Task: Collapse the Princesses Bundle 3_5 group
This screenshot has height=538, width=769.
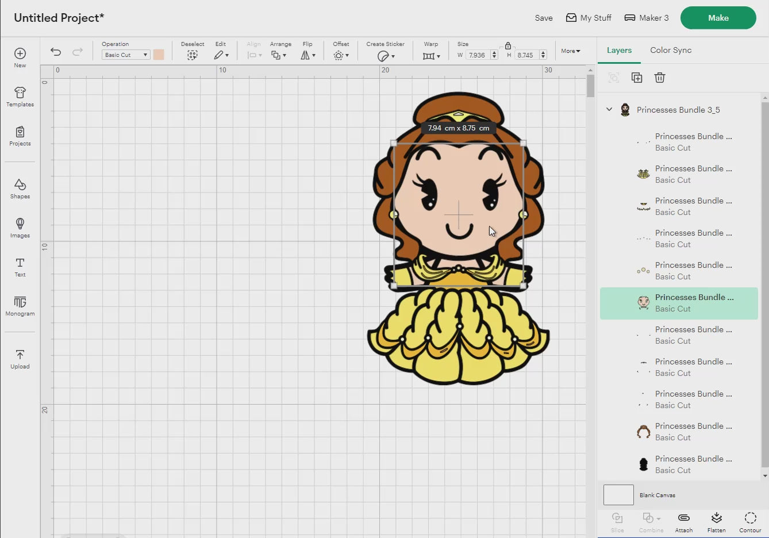Action: (x=609, y=109)
